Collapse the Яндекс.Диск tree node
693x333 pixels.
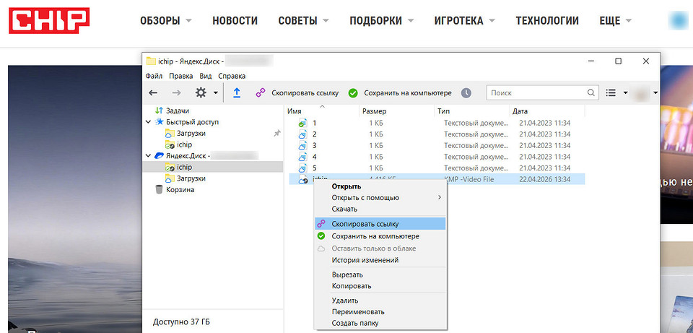pos(149,155)
